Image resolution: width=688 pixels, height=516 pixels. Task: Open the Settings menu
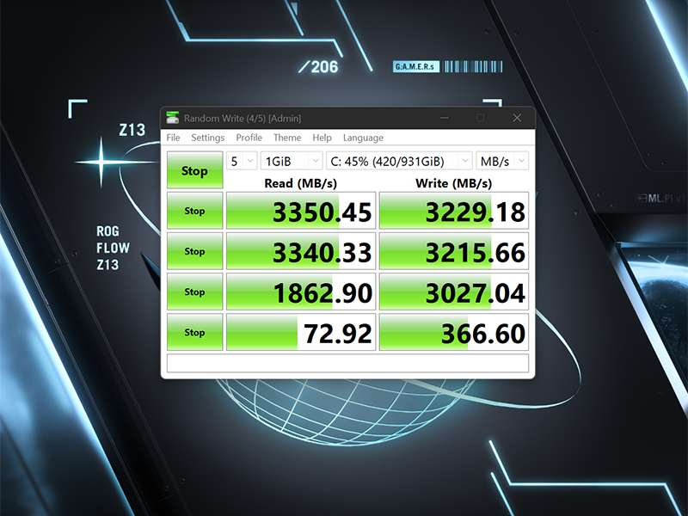[208, 138]
